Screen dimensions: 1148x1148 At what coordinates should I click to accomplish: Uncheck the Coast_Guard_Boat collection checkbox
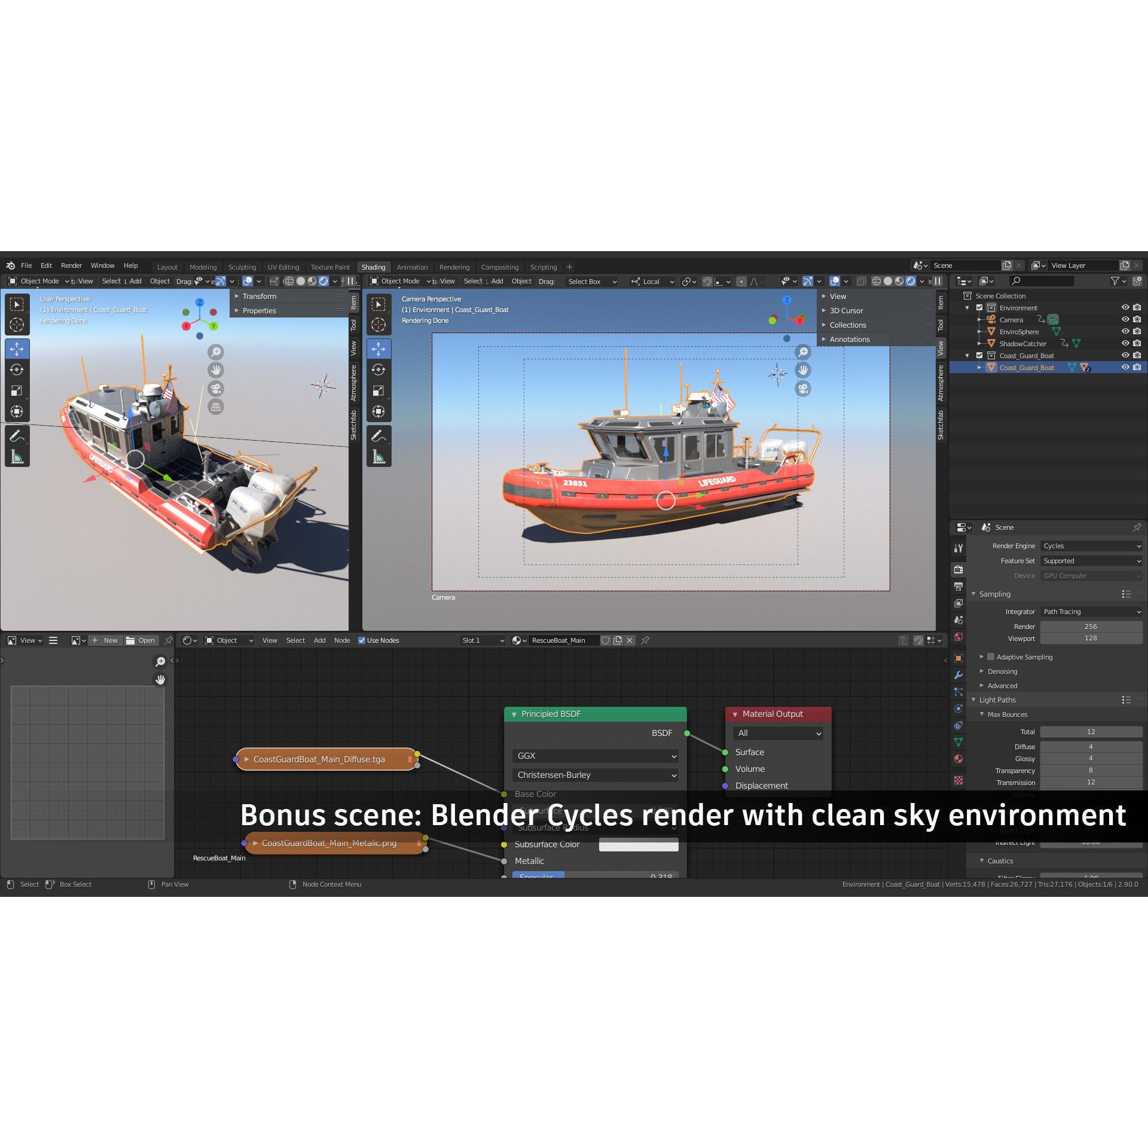(x=980, y=355)
